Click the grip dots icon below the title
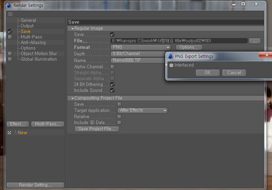This screenshot has height=190, width=272. [10, 14]
